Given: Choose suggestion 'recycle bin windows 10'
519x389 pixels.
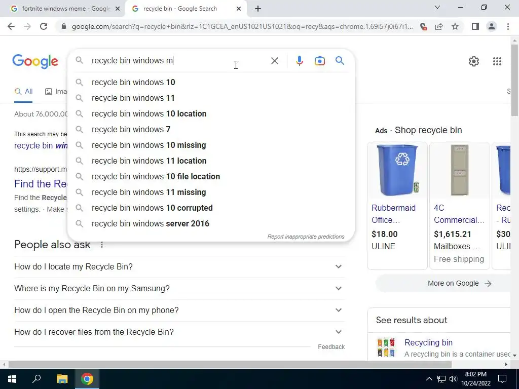Looking at the screenshot, I should (211, 83).
